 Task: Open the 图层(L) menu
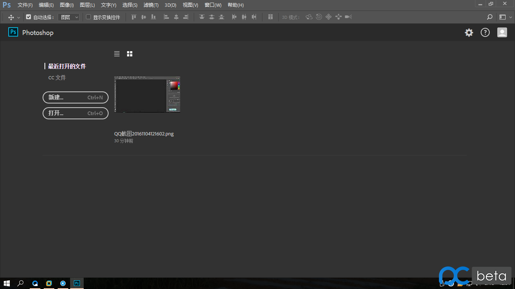tap(87, 5)
